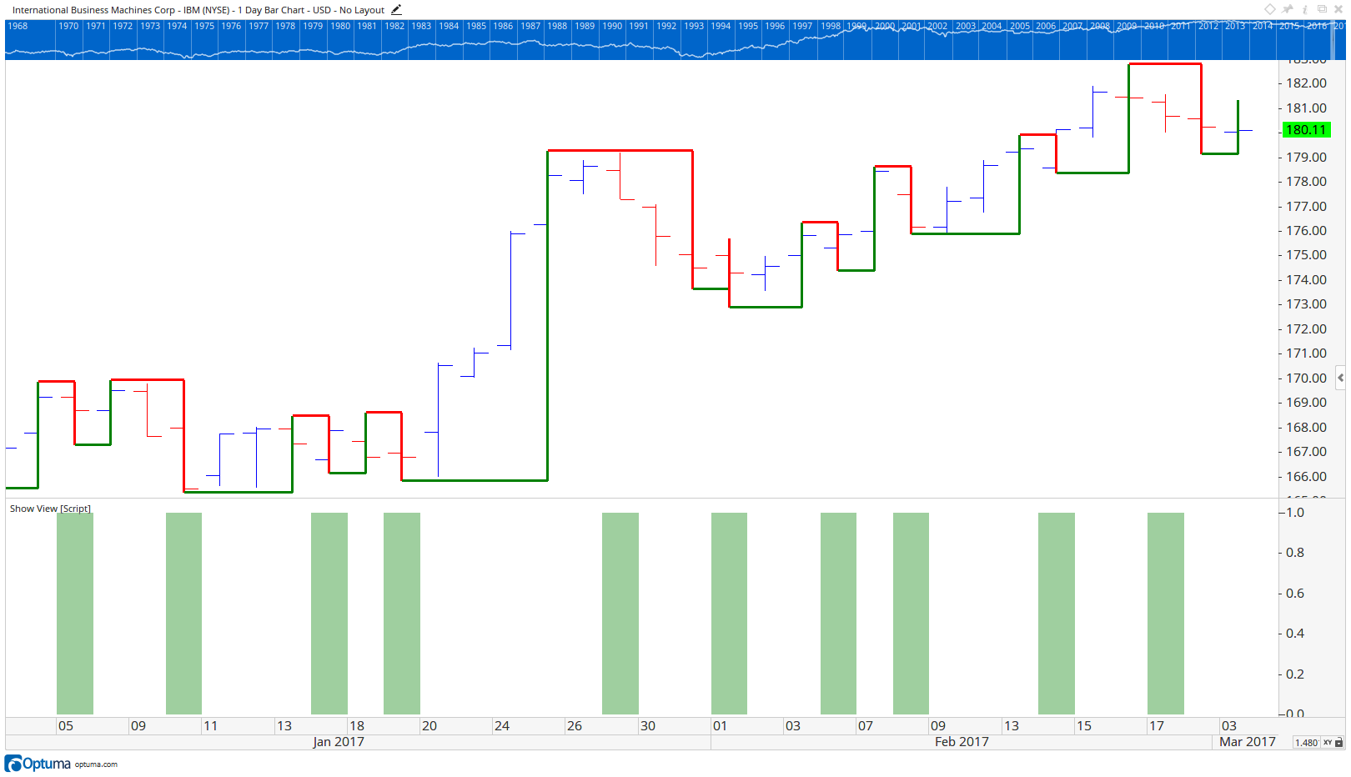
Task: Click year 1987 in the overview timeline
Action: click(530, 26)
